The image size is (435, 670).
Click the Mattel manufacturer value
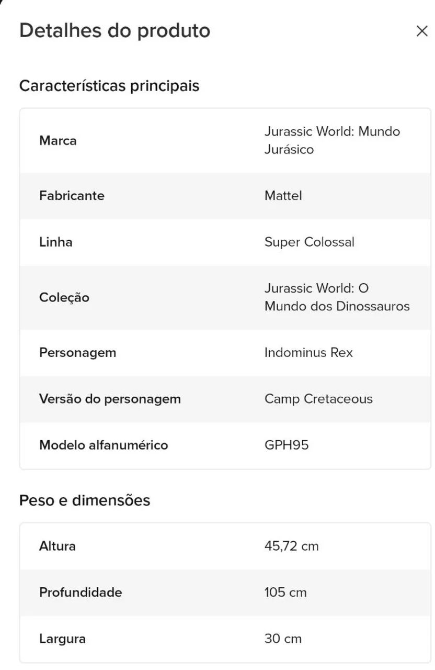tap(283, 196)
